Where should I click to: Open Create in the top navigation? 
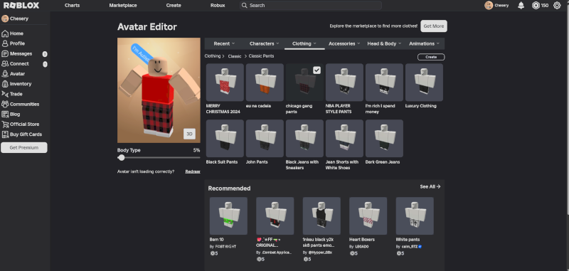coord(174,6)
